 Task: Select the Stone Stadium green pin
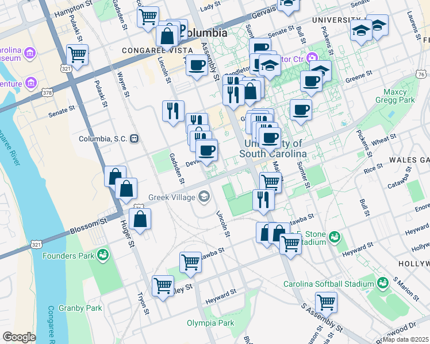click(x=335, y=237)
